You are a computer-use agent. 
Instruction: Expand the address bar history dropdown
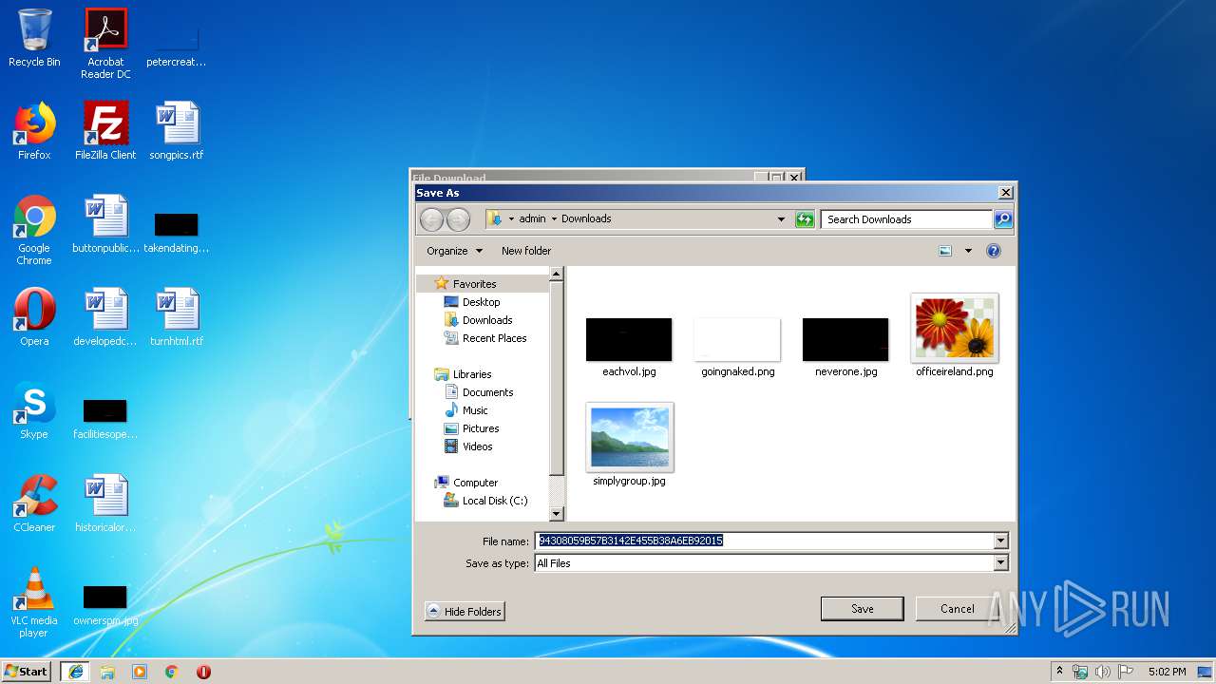[x=781, y=219]
